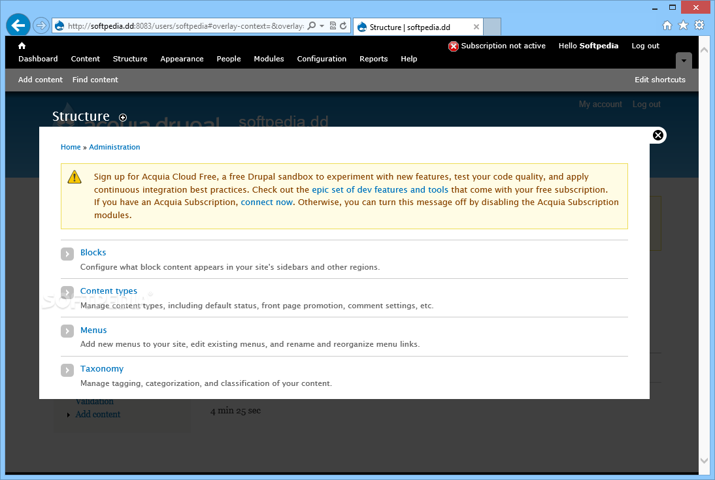The height and width of the screenshot is (480, 715).
Task: Click Add content link in background sidebar
Action: point(97,414)
